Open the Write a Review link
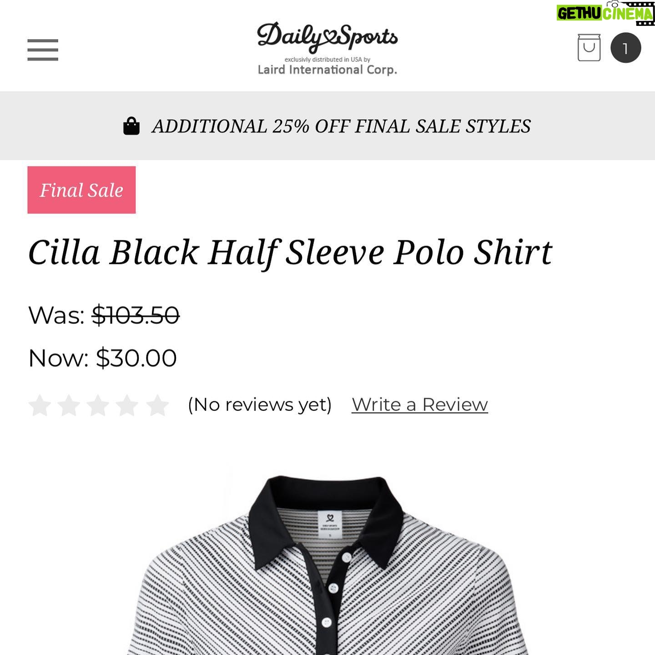The image size is (655, 655). click(420, 404)
